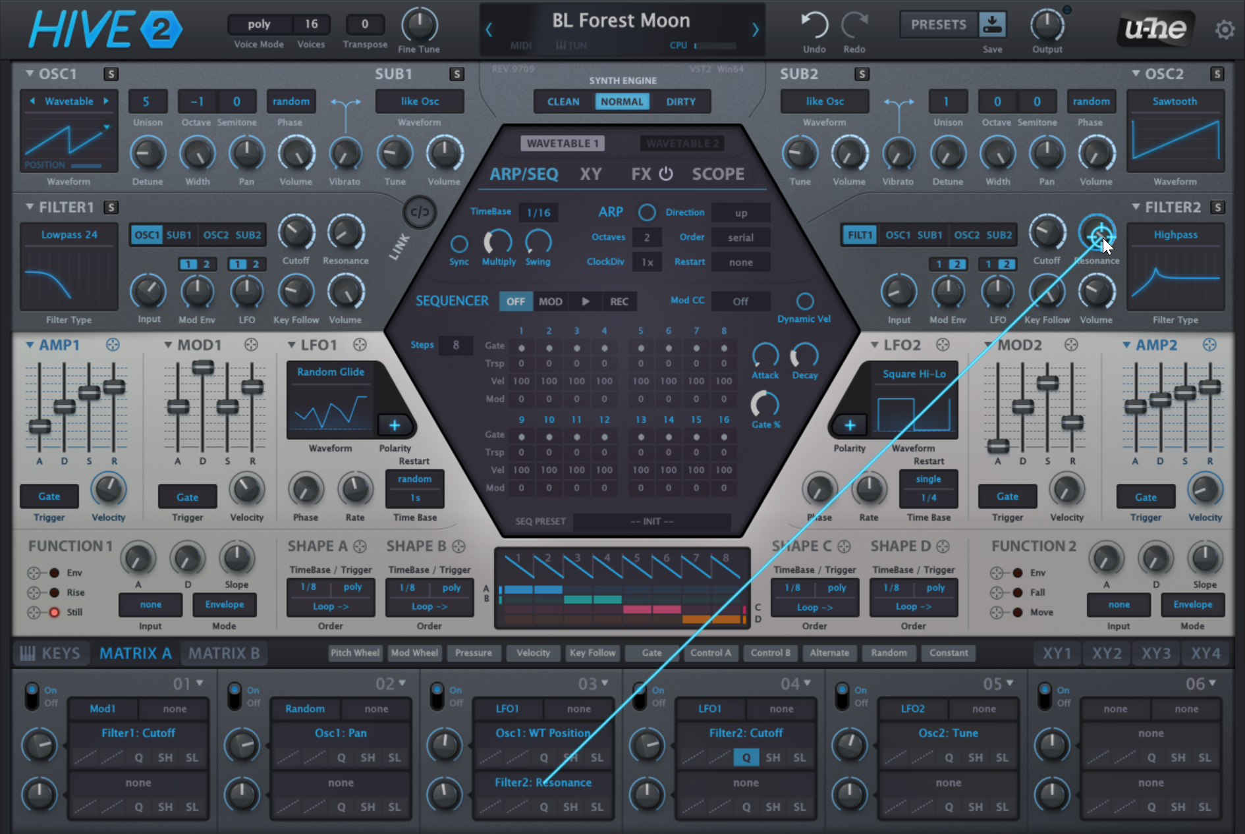Open the XY3 tab
Viewport: 1245px width, 834px height.
click(1156, 653)
